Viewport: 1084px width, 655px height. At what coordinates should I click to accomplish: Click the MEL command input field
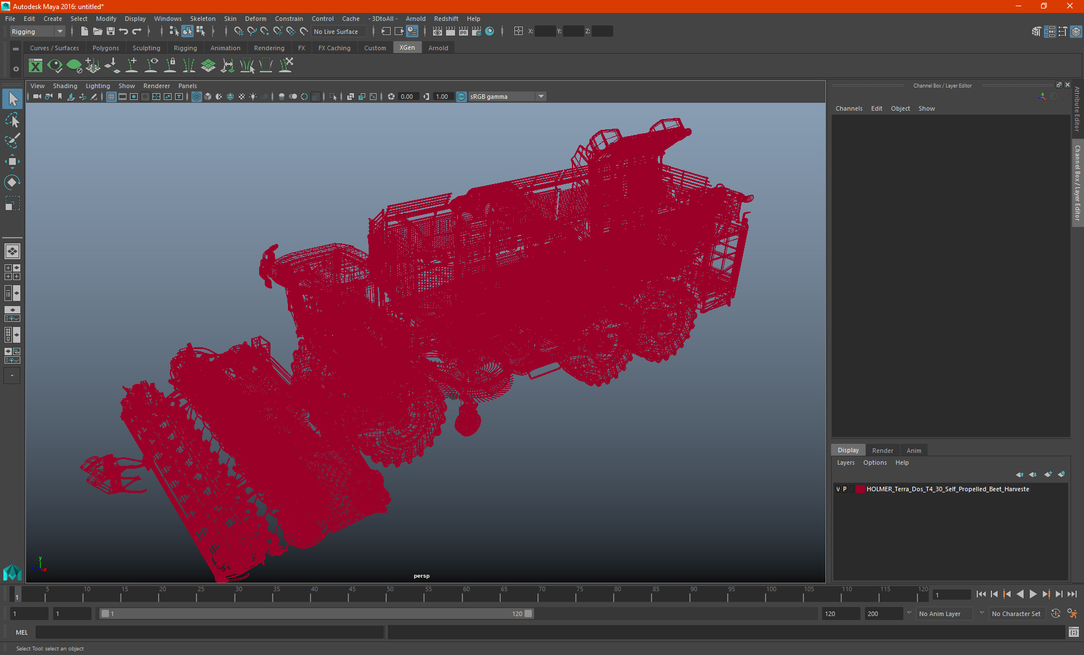[209, 632]
